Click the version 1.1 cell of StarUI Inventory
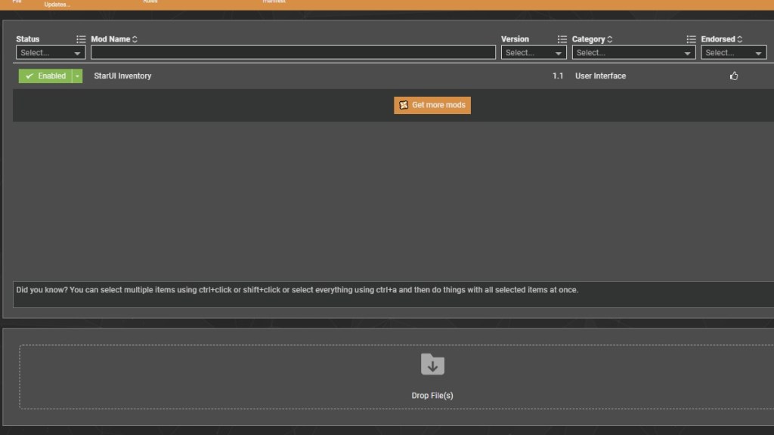774x435 pixels. [558, 76]
